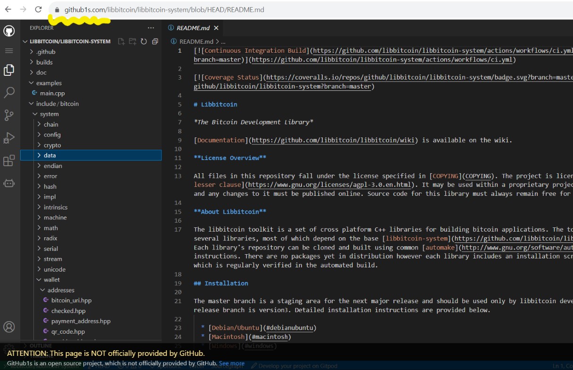Viewport: 573px width, 370px height.
Task: Open checked.hpp file
Action: point(68,311)
